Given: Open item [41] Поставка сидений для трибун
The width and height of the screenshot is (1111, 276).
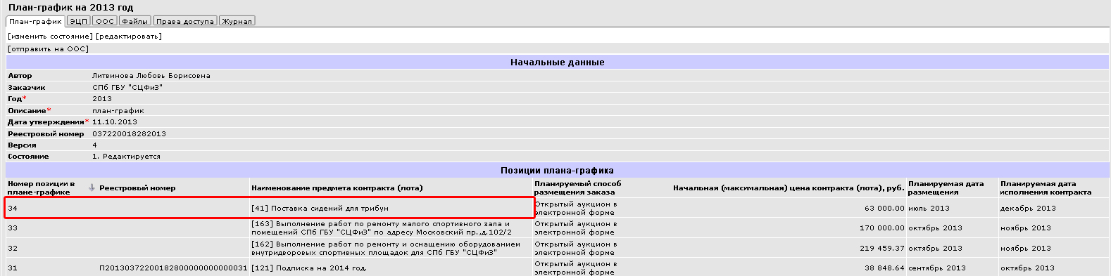Looking at the screenshot, I should pyautogui.click(x=320, y=208).
